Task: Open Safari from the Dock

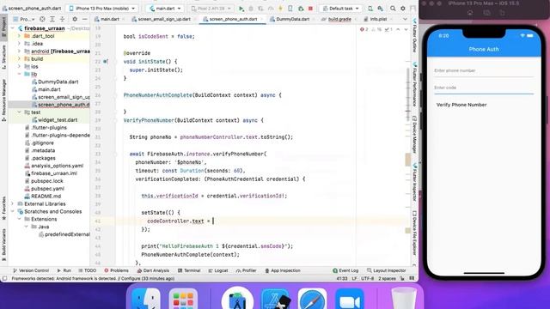Action: [x=312, y=300]
